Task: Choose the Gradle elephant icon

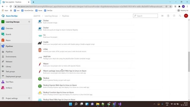Action: [x=40, y=43]
